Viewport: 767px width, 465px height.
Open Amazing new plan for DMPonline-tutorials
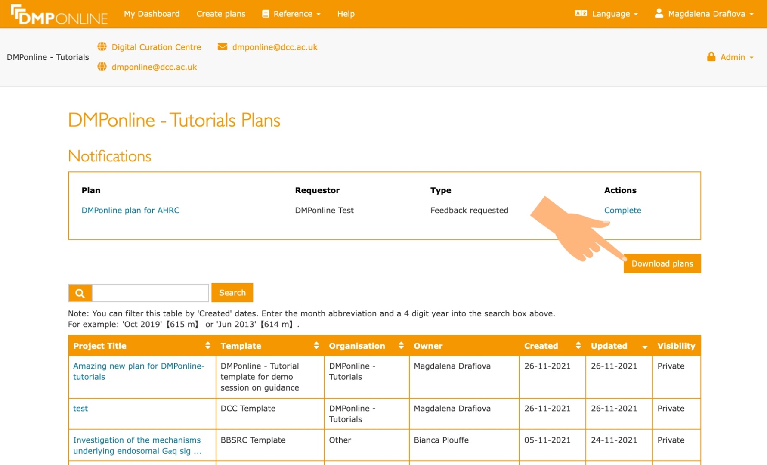coord(139,371)
